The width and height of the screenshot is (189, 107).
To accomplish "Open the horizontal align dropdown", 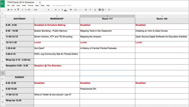I will (x=87, y=10).
